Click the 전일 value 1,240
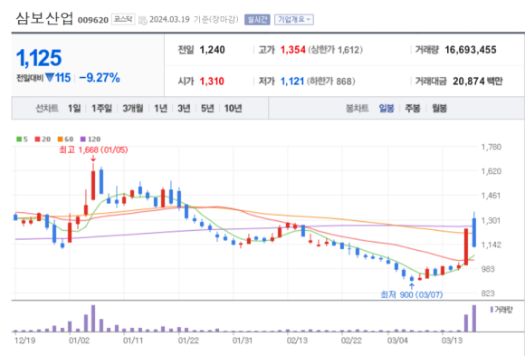This screenshot has height=356, width=525. pyautogui.click(x=213, y=50)
